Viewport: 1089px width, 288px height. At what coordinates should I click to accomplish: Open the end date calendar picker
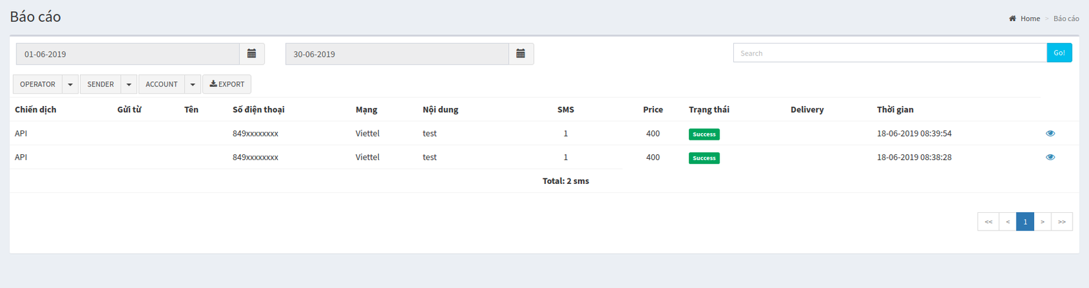click(521, 54)
